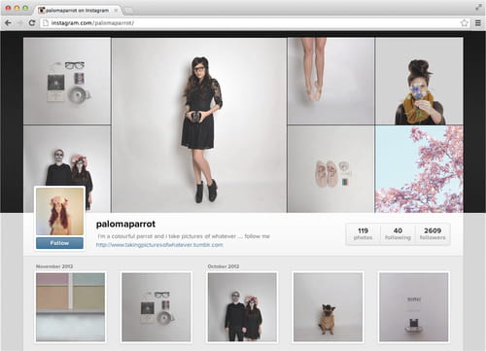Click the palomaparrot profile picture

tap(59, 211)
